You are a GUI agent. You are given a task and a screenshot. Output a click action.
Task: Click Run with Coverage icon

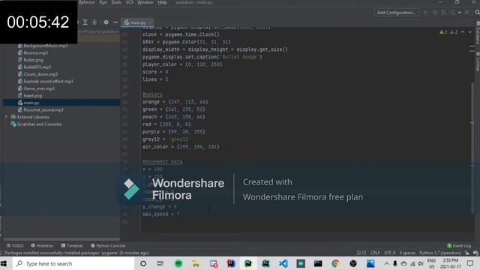click(x=443, y=13)
